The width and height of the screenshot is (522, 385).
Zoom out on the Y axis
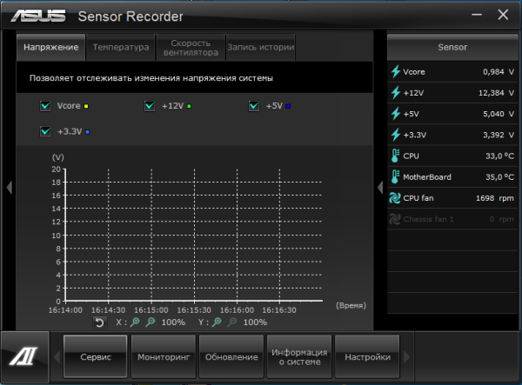click(x=232, y=322)
